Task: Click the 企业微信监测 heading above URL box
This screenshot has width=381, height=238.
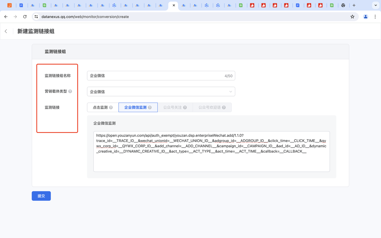Action: [104, 123]
